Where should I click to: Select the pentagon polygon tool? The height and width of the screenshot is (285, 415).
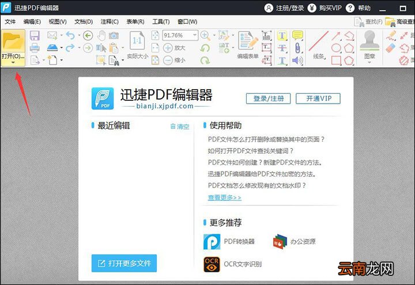[349, 48]
